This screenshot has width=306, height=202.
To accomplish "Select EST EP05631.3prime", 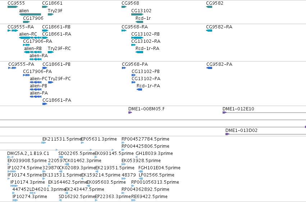I will point(82,143).
